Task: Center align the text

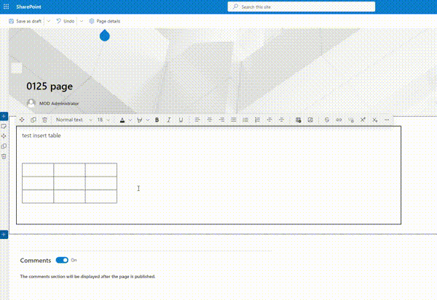Action: point(209,120)
